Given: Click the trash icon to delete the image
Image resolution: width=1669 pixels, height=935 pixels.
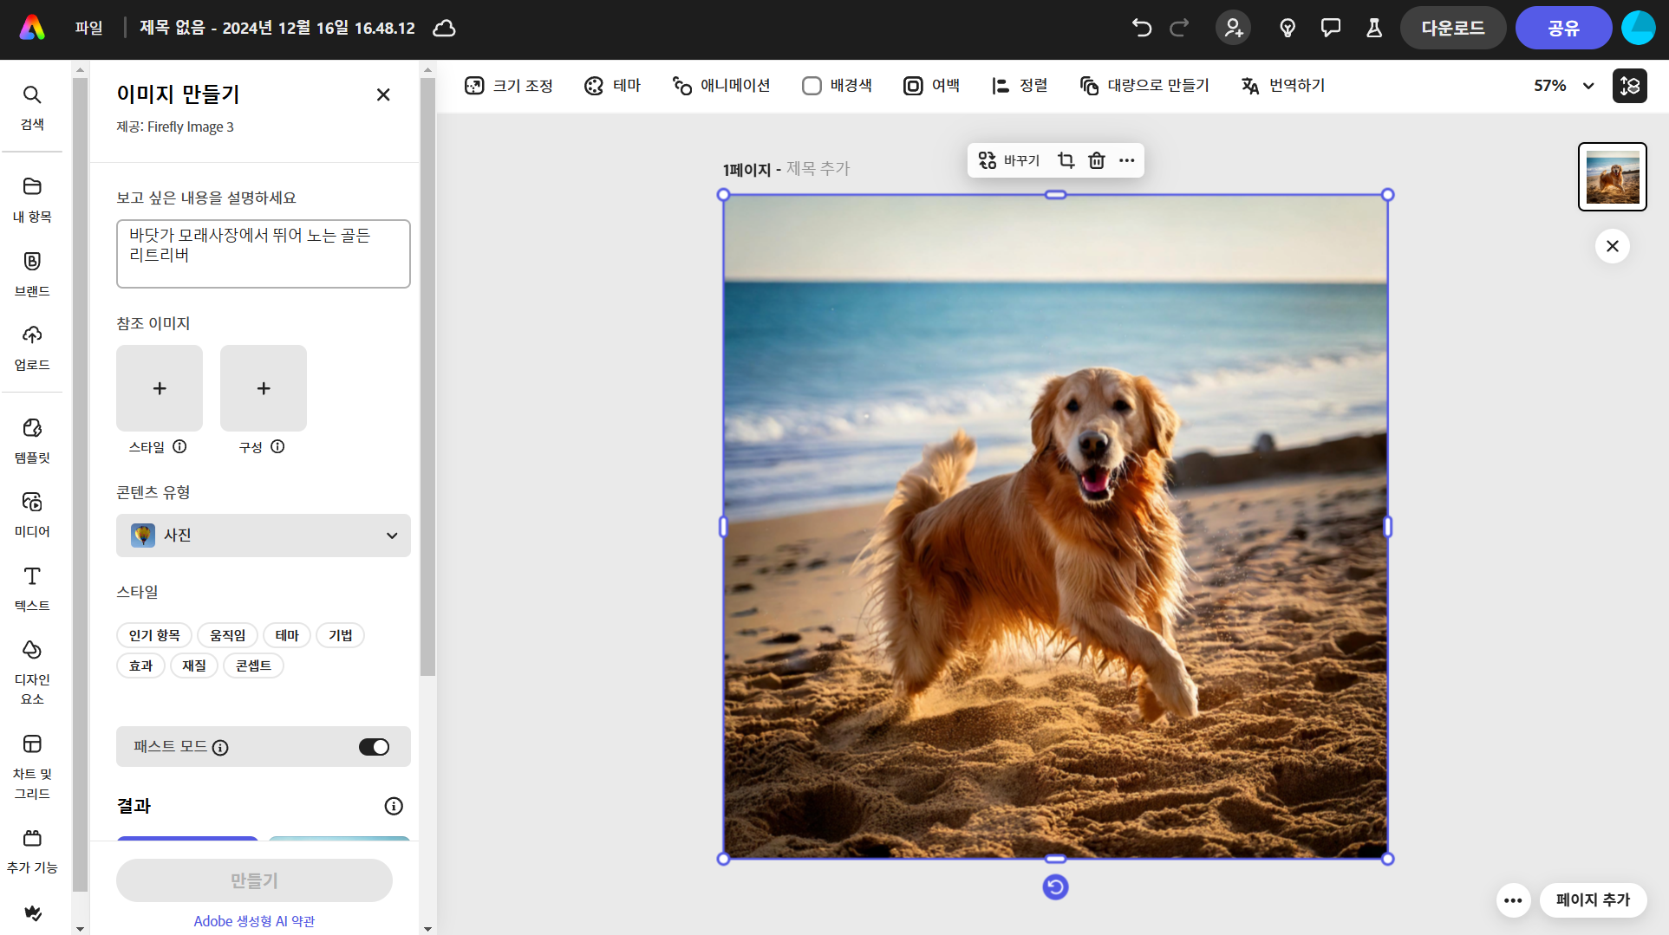Looking at the screenshot, I should click(1097, 160).
